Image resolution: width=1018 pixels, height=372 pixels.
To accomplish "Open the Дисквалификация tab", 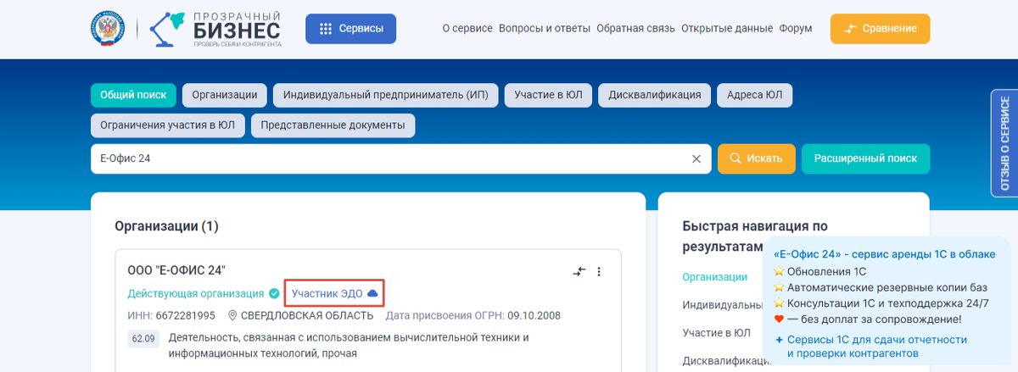I will [655, 95].
